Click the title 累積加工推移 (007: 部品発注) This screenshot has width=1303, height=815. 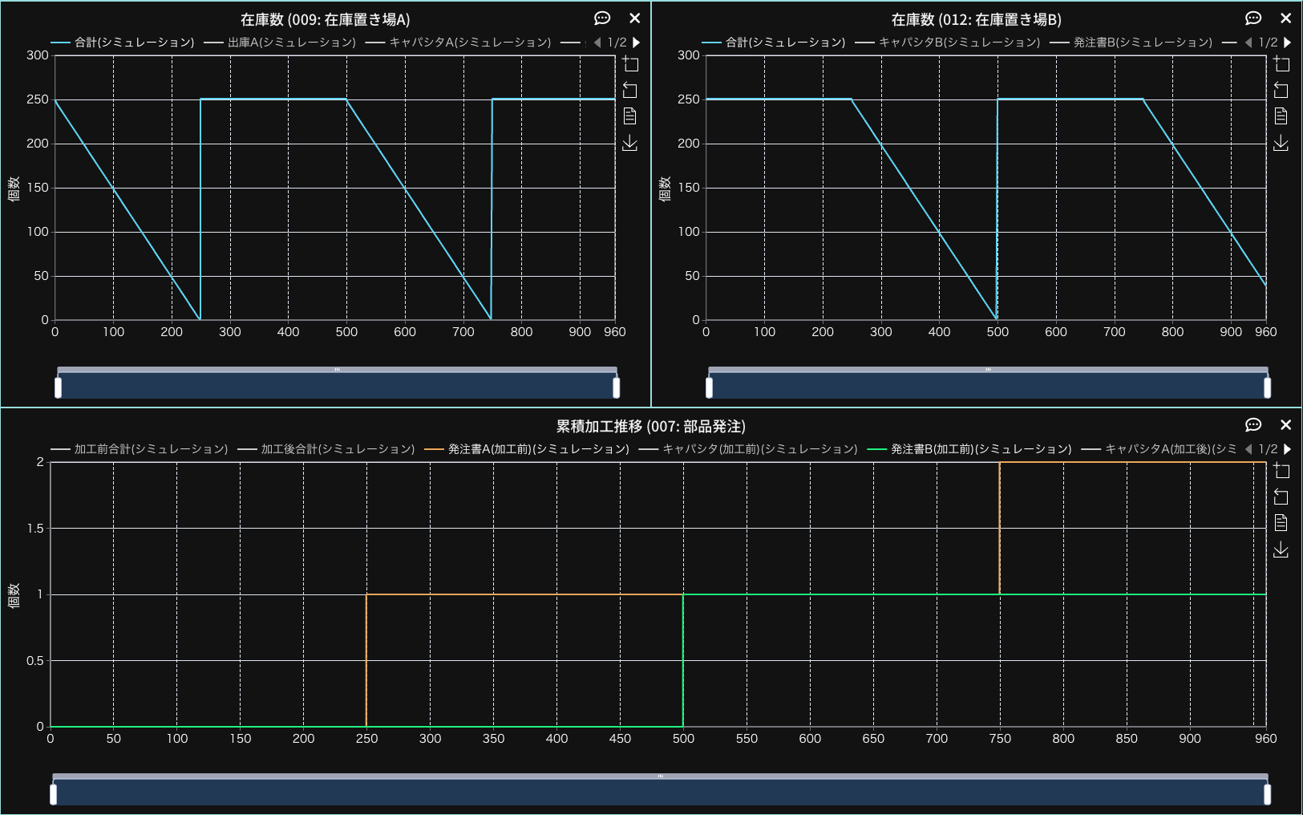[651, 426]
